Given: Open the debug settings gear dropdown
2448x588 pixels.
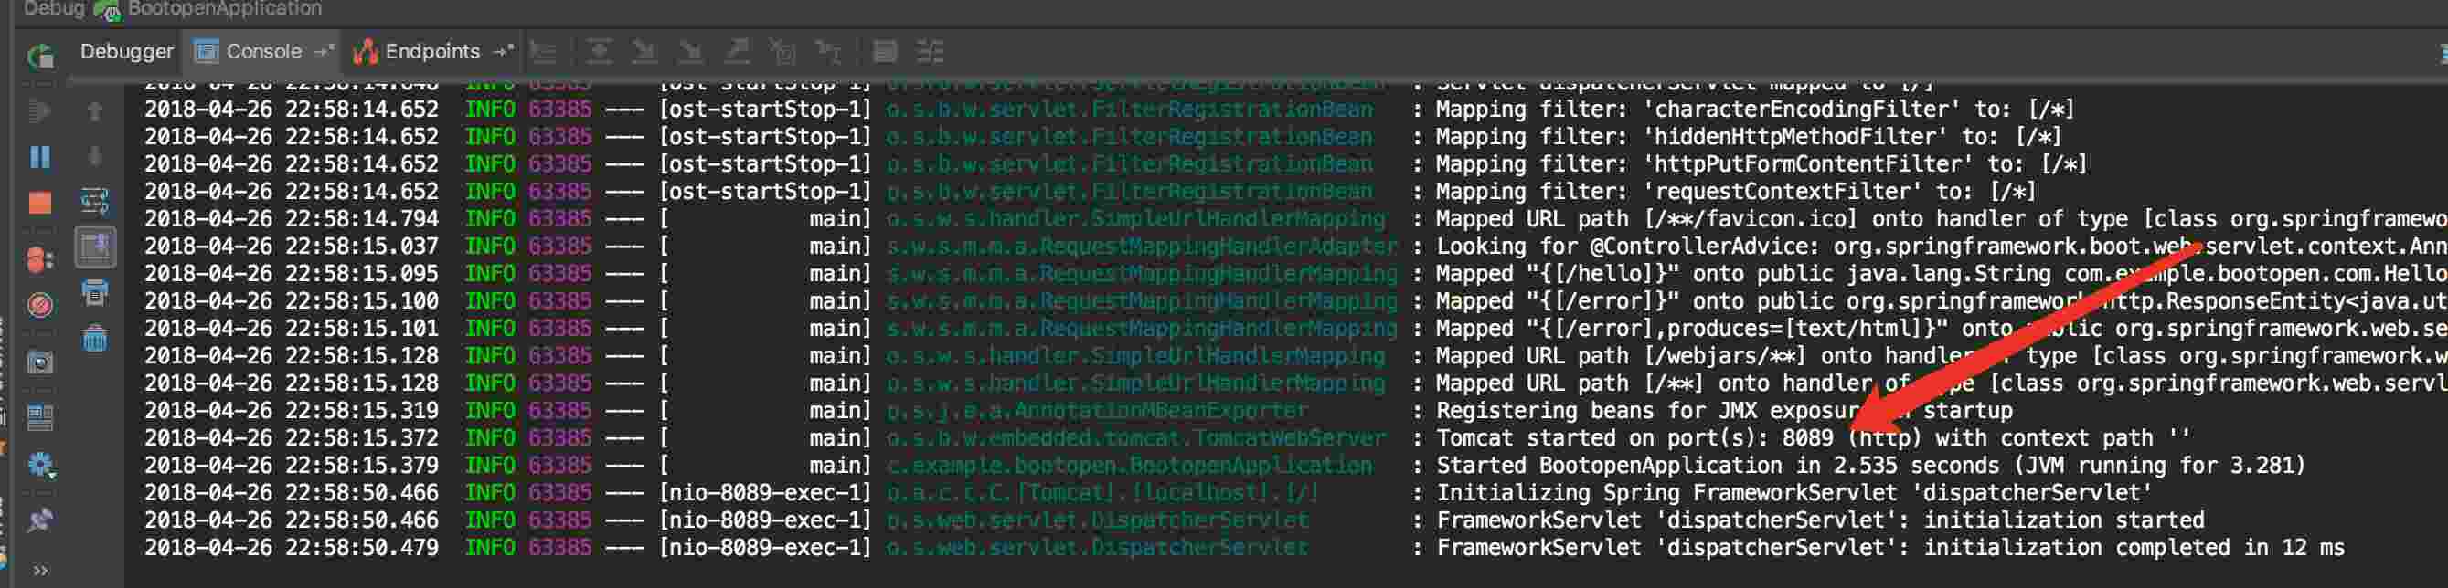Looking at the screenshot, I should click(42, 466).
